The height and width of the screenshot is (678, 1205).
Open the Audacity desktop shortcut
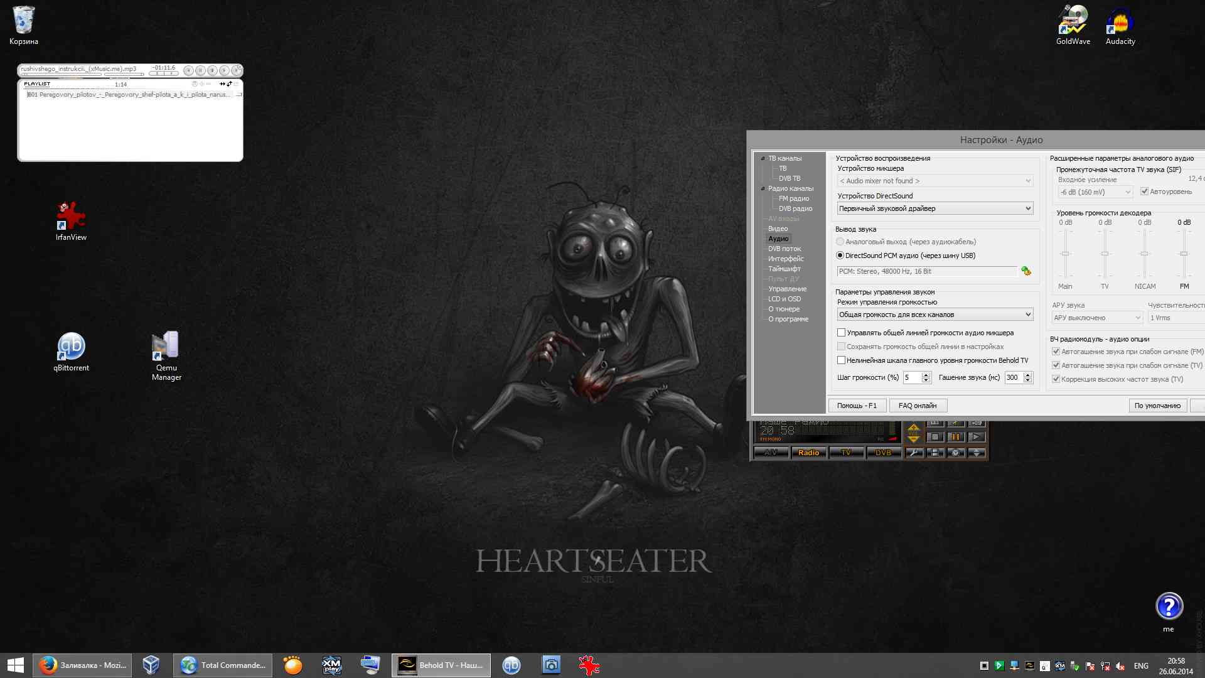[x=1120, y=26]
